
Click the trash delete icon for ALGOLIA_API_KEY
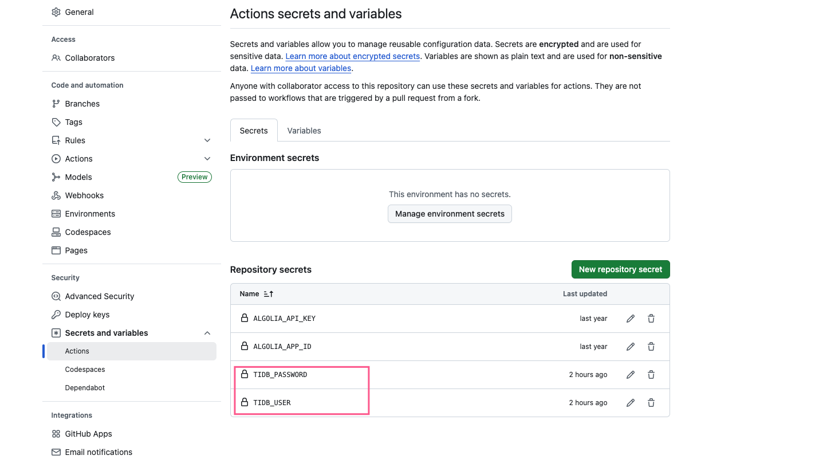coord(651,319)
